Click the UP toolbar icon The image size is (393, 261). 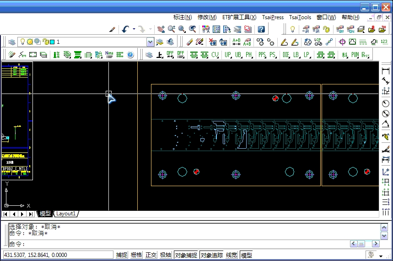click(x=228, y=55)
